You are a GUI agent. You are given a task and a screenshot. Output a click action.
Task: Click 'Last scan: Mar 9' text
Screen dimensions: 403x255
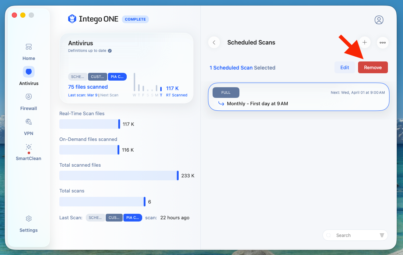(83, 95)
